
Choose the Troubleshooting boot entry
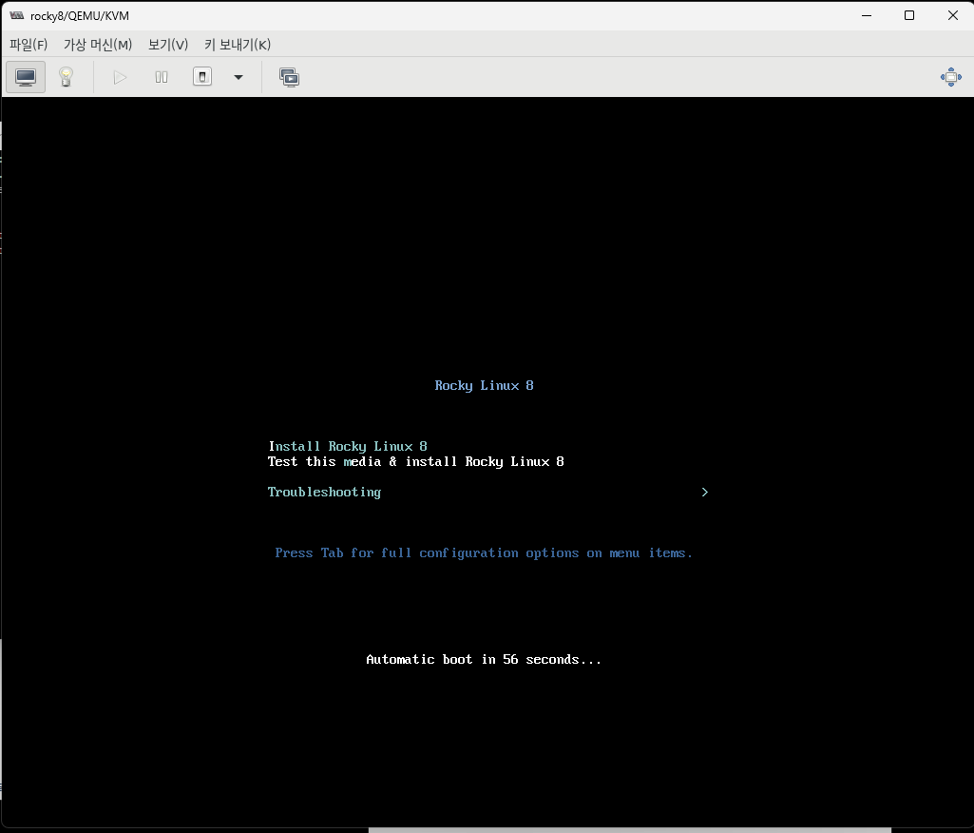point(324,493)
